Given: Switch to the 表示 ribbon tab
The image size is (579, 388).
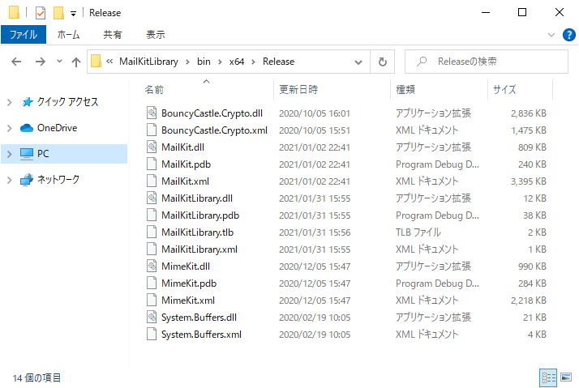Looking at the screenshot, I should [x=156, y=35].
